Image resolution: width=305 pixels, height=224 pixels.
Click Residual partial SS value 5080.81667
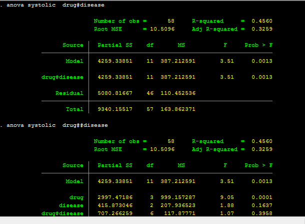pyautogui.click(x=115, y=93)
